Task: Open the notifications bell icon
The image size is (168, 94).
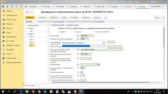Action: pyautogui.click(x=21, y=7)
